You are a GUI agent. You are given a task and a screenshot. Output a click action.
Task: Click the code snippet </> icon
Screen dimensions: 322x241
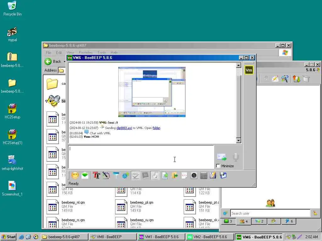tap(184, 175)
